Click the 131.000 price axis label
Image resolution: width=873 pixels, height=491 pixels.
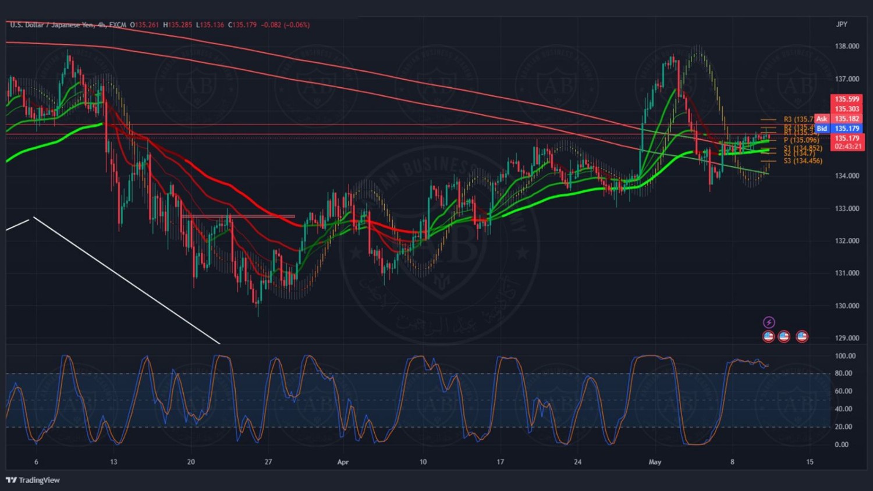[x=847, y=273]
